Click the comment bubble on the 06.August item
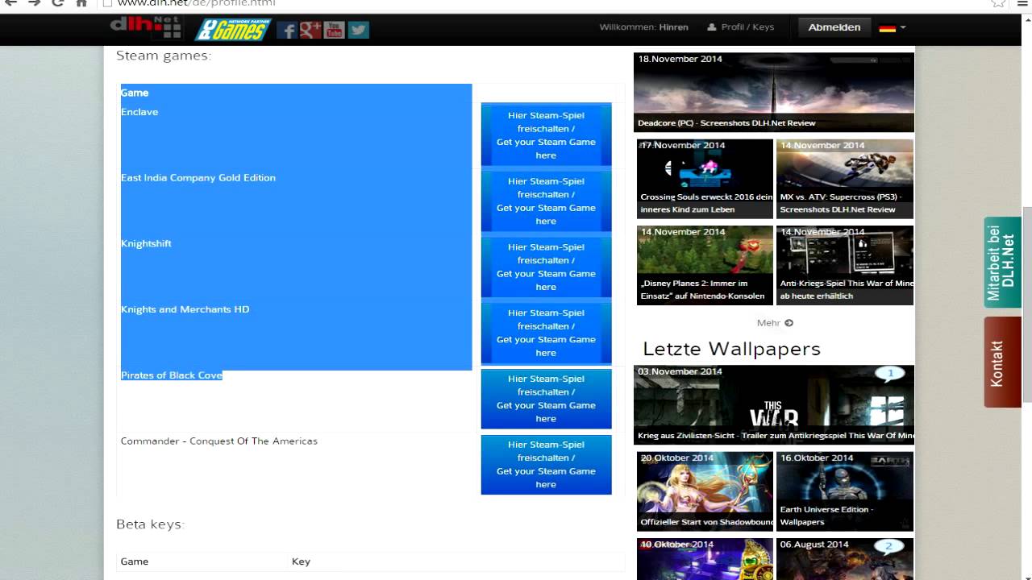Image resolution: width=1032 pixels, height=580 pixels. tap(888, 546)
